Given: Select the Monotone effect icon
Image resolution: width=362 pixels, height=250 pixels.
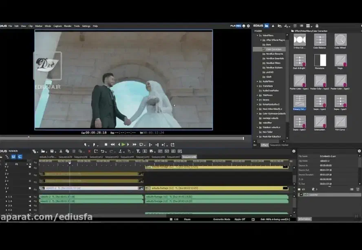Looking at the screenshot, I should 320,60.
